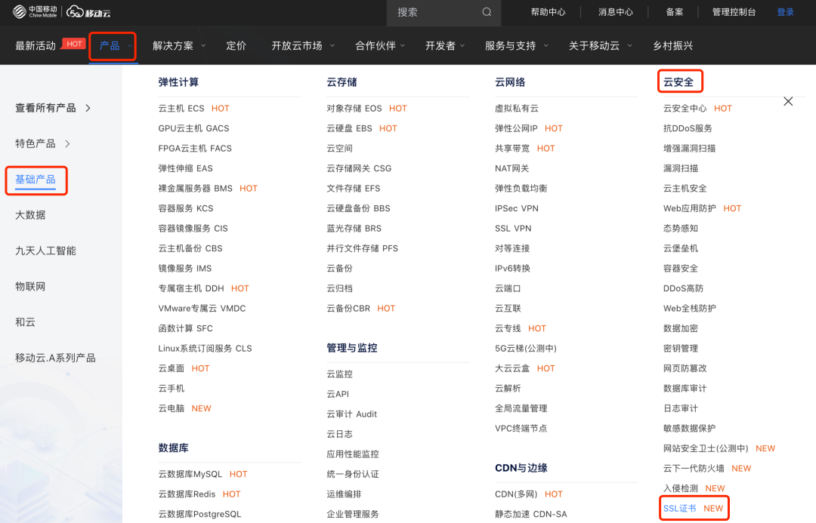This screenshot has height=523, width=816.
Task: Open 抗DDoS服务 product link
Action: click(688, 128)
